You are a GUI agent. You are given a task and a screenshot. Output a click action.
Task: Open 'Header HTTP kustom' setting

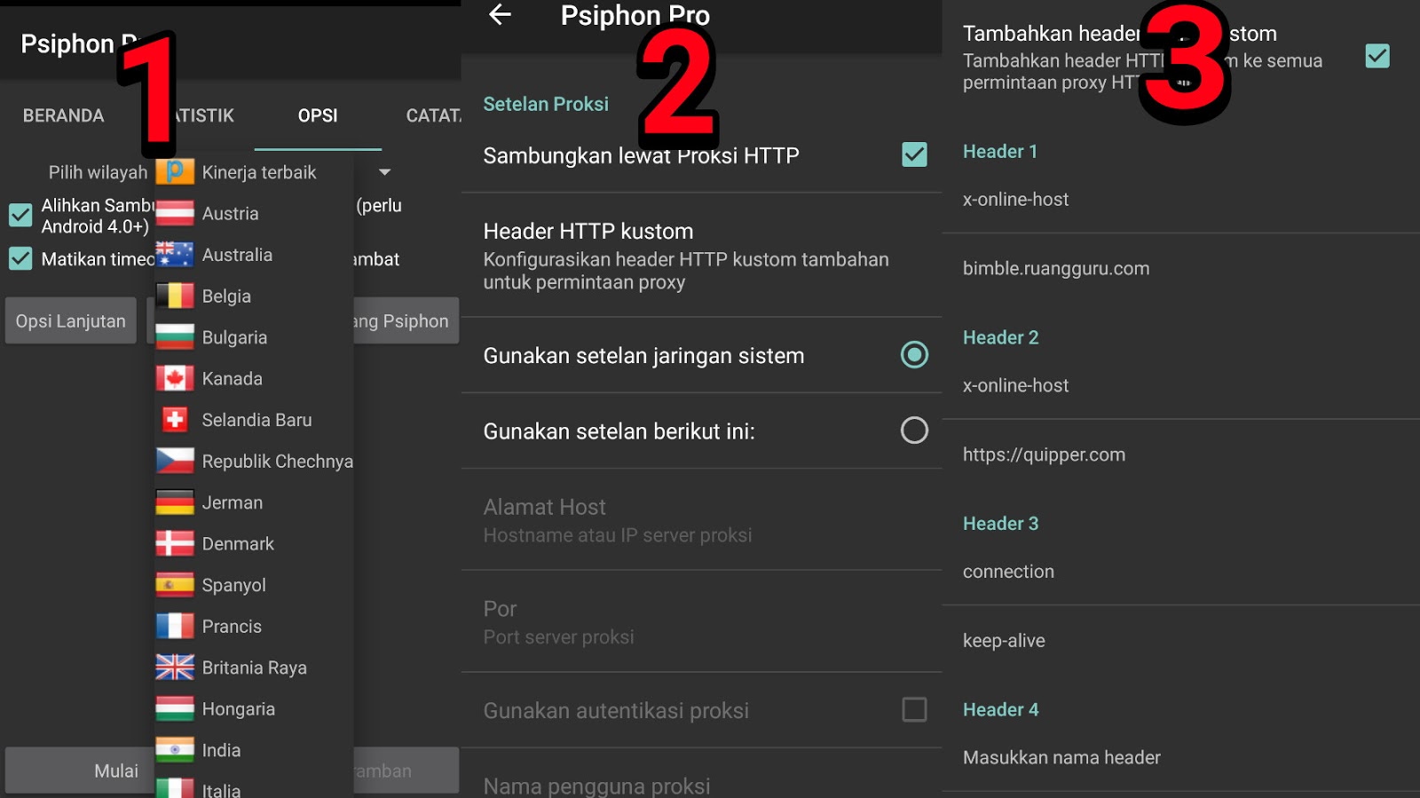click(x=701, y=256)
